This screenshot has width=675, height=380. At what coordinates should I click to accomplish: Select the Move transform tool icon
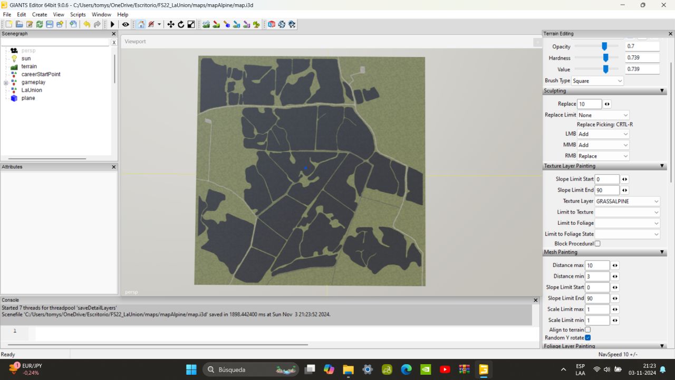[171, 24]
